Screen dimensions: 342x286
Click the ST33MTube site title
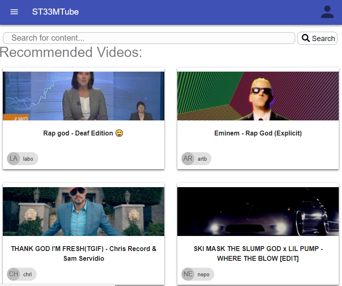pyautogui.click(x=55, y=12)
